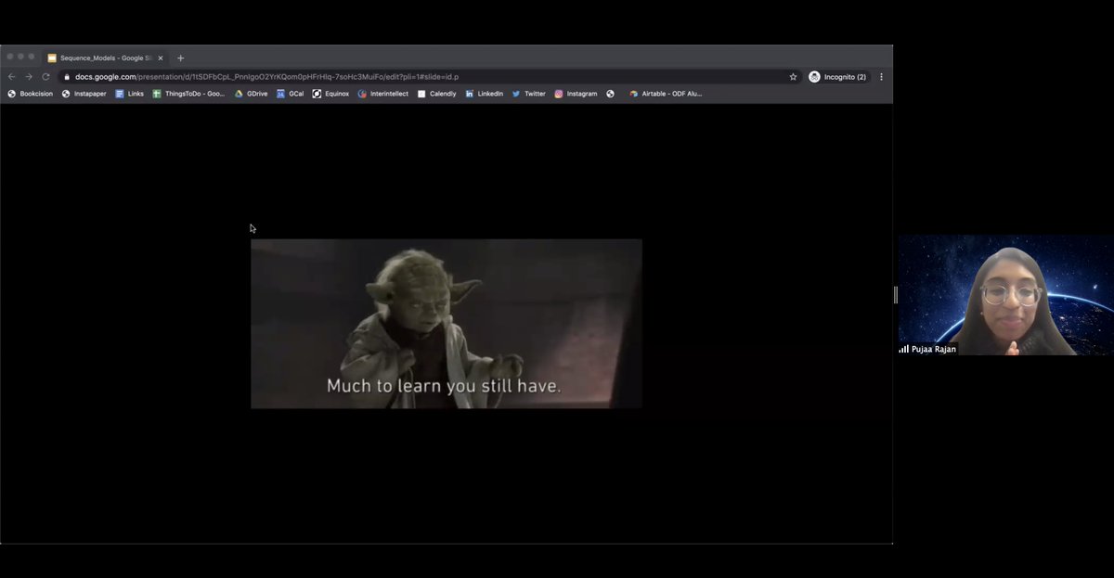The height and width of the screenshot is (578, 1114).
Task: Open the GCal bookmark
Action: click(x=290, y=94)
